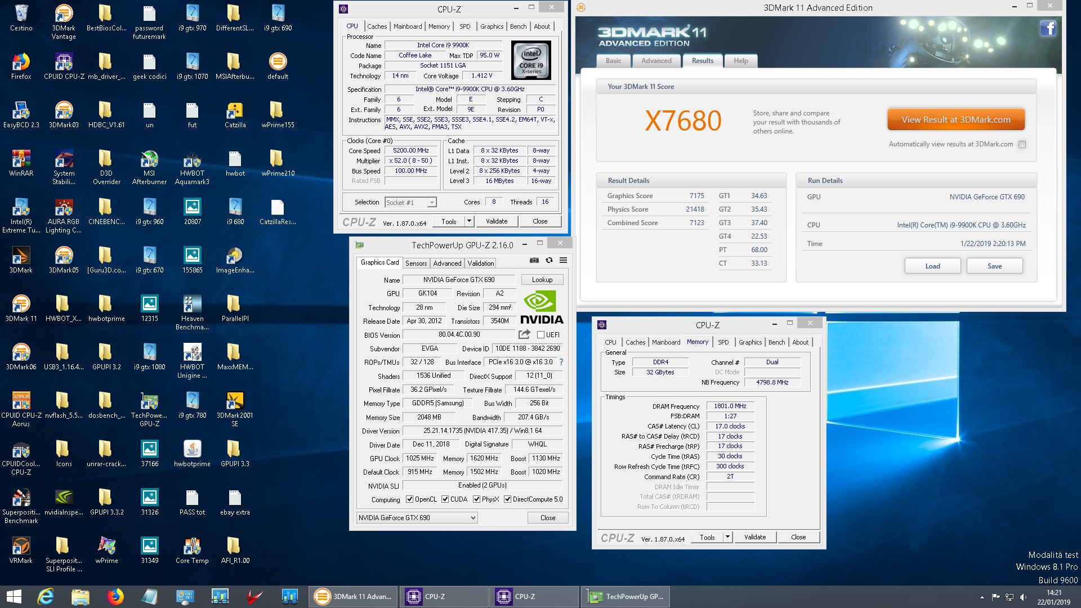1081x608 pixels.
Task: Open the MSI Afterburner desktop icon
Action: tap(149, 168)
